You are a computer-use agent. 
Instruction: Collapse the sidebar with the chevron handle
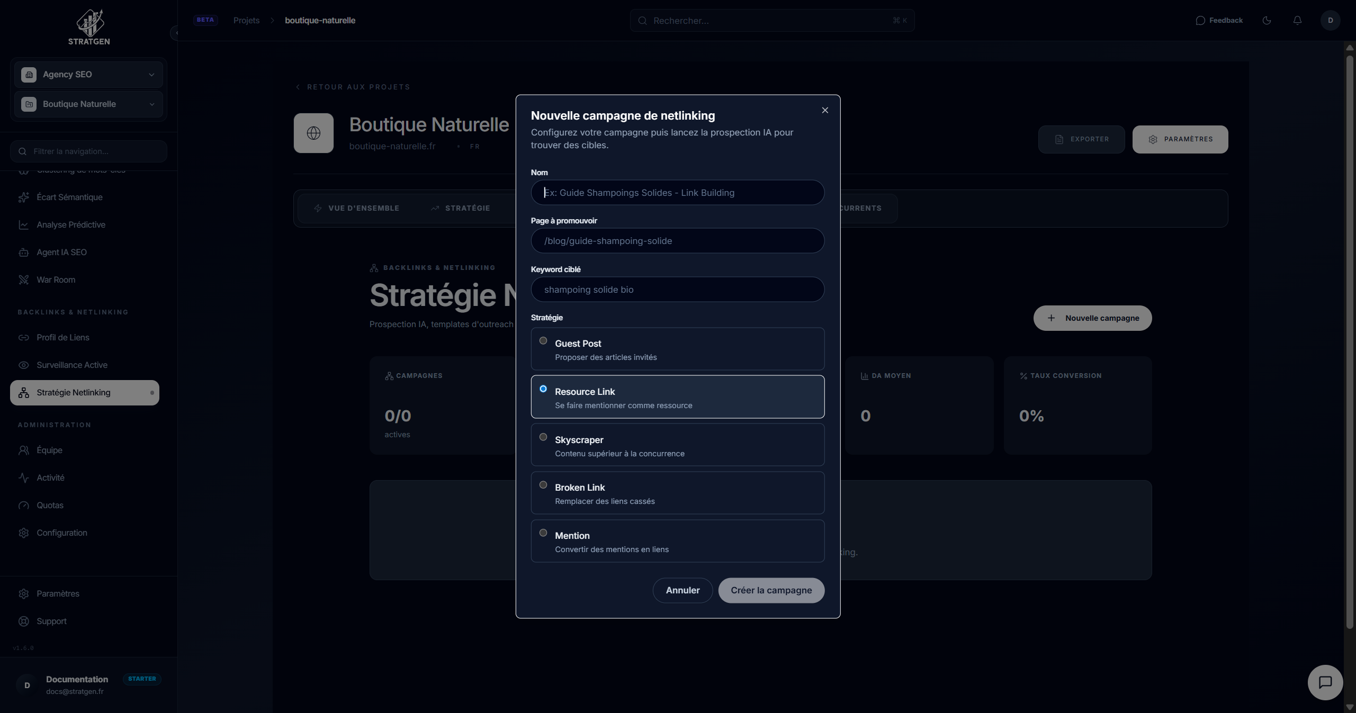[x=176, y=33]
